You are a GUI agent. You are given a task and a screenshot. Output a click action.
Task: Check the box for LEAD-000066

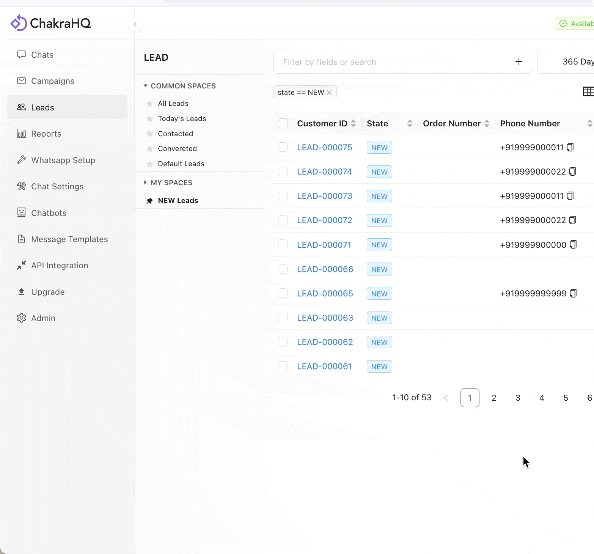click(283, 269)
